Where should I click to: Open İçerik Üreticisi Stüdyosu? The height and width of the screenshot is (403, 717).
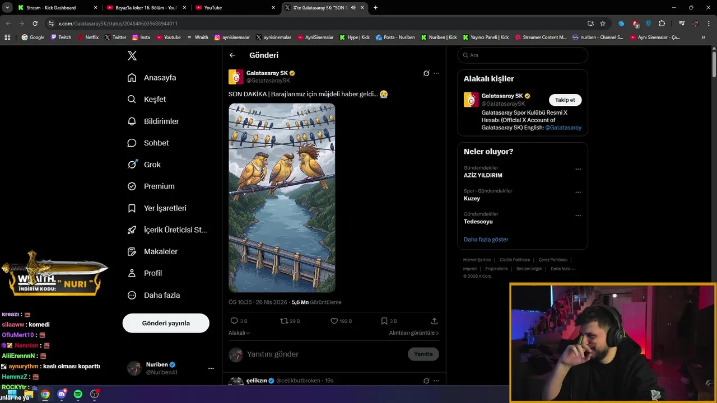click(167, 230)
